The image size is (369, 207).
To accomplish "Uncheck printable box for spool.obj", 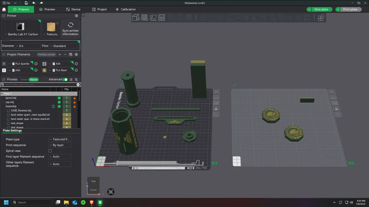I will (59, 98).
